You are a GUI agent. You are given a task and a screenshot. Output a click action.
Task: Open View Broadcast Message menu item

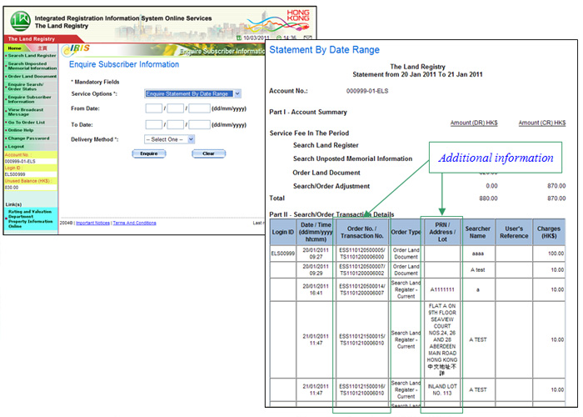tap(26, 112)
